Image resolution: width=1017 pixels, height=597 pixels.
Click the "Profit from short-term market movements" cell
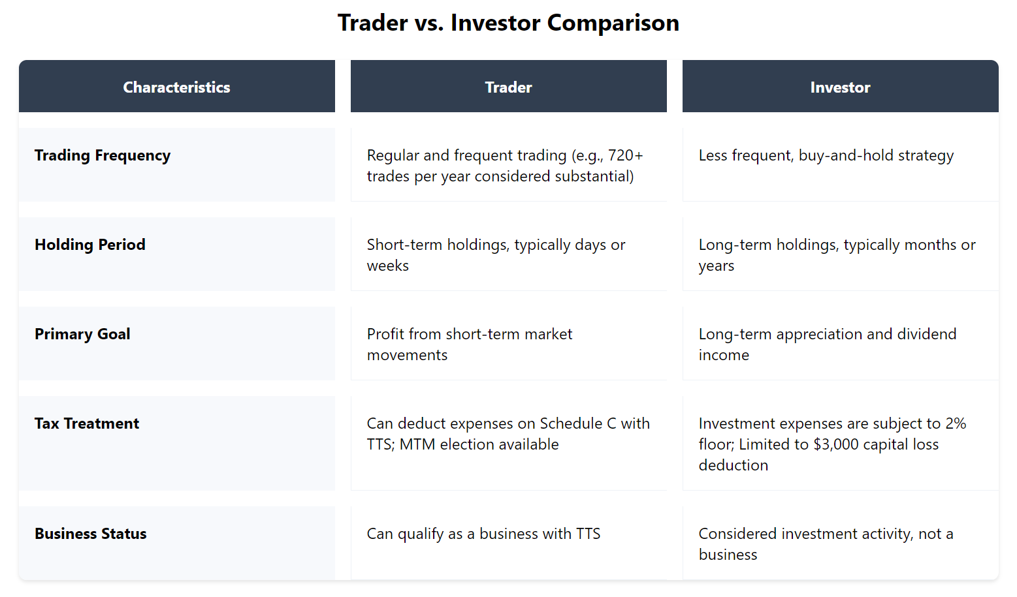coord(469,344)
